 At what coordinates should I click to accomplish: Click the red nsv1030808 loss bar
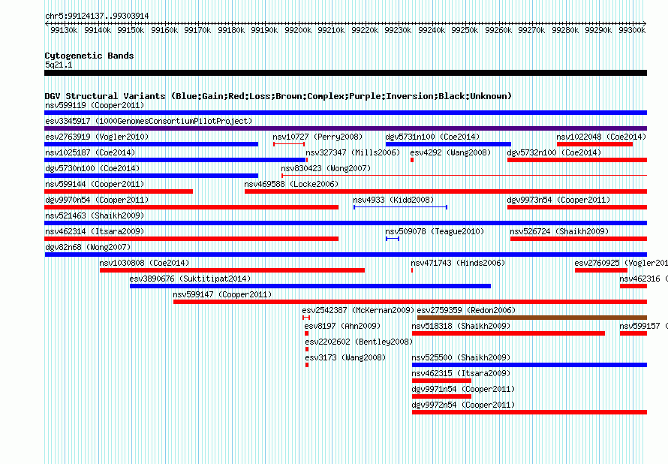point(232,270)
